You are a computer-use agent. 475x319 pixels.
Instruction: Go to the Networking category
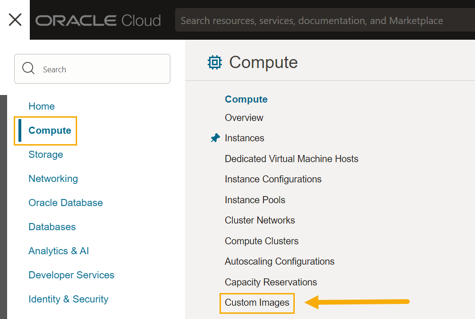[53, 179]
